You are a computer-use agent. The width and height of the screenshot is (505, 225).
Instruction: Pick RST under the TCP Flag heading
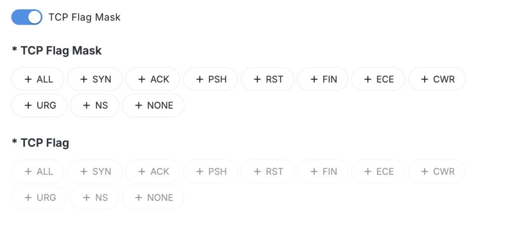[268, 171]
